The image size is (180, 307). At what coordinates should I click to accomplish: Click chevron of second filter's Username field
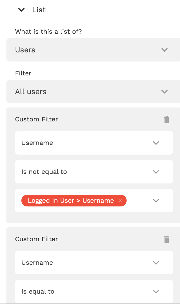[156, 263]
